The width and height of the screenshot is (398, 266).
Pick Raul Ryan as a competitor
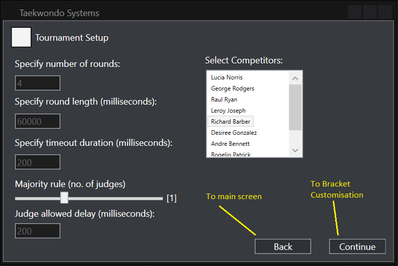[x=224, y=100]
